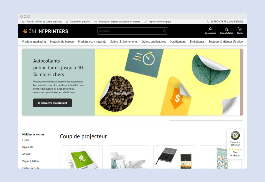Click Impression express et expédition express text
The width and height of the screenshot is (265, 182).
click(x=120, y=22)
